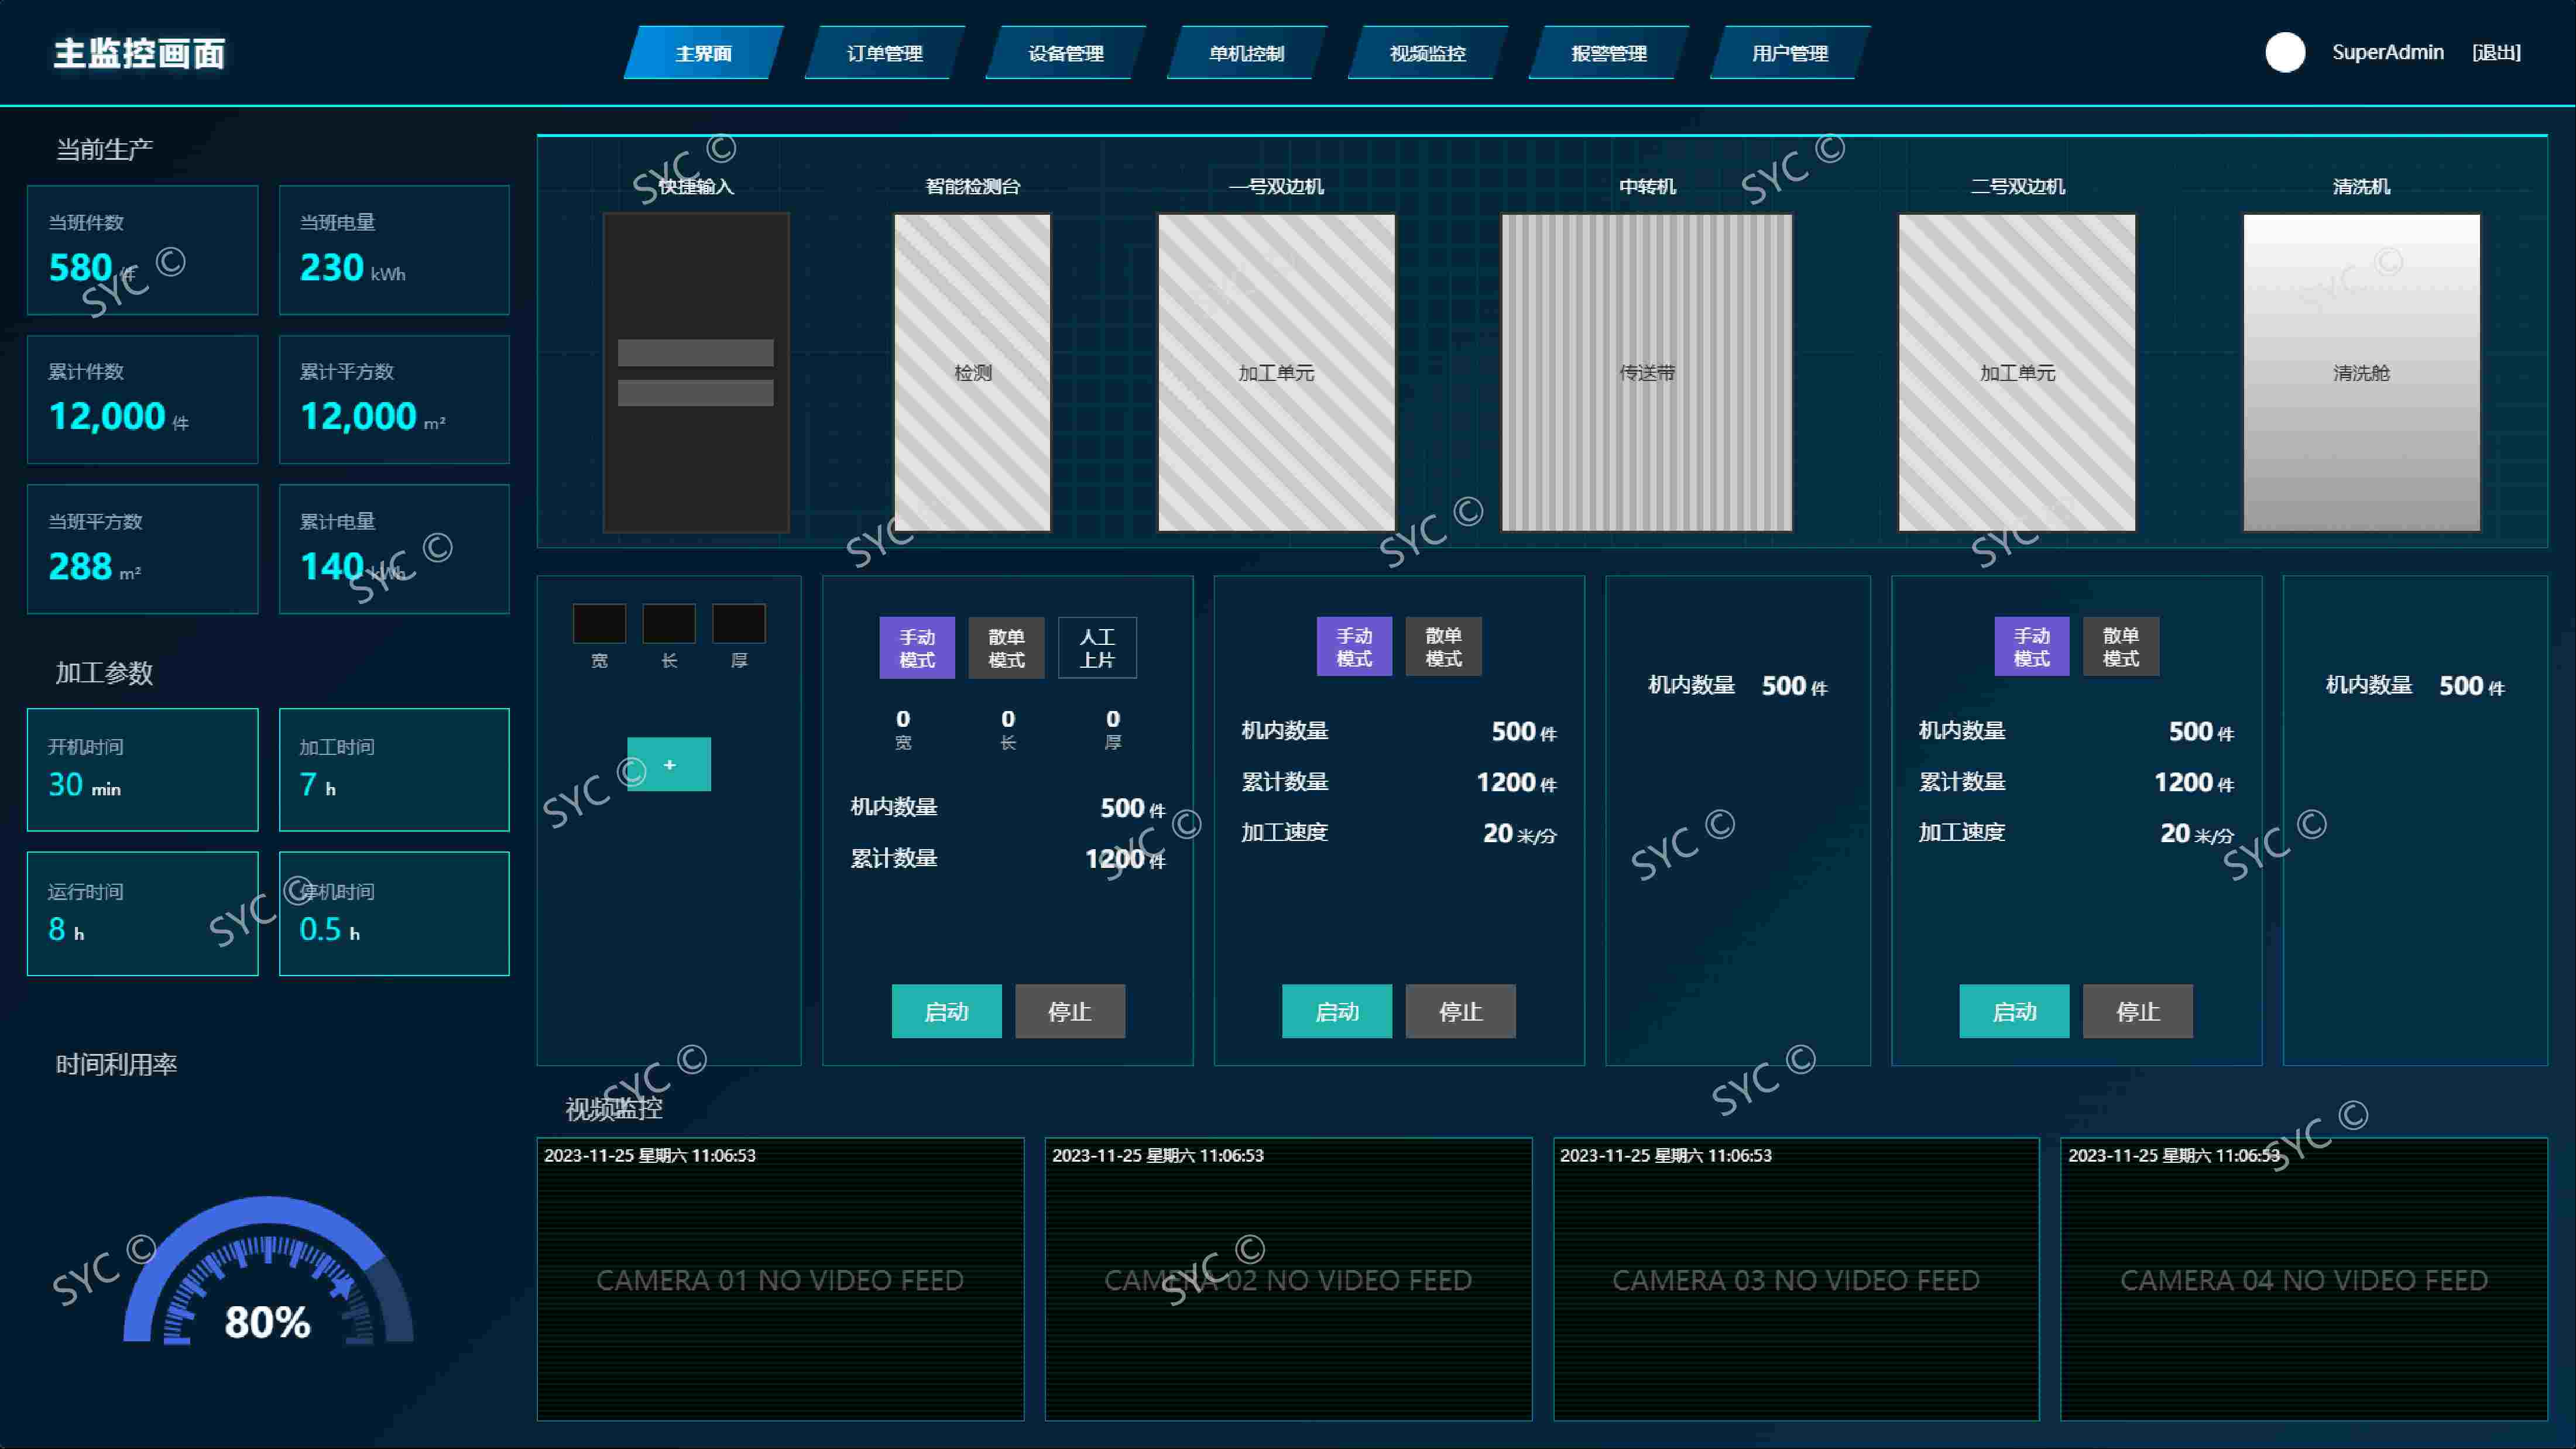Click 启动 under the 一号双边机 panel

(x=1337, y=1011)
